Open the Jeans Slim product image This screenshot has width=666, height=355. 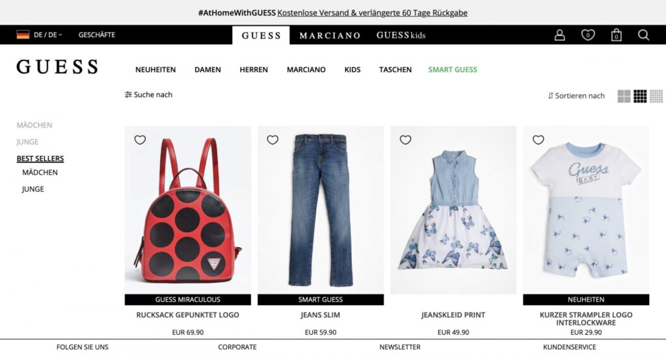(321, 210)
